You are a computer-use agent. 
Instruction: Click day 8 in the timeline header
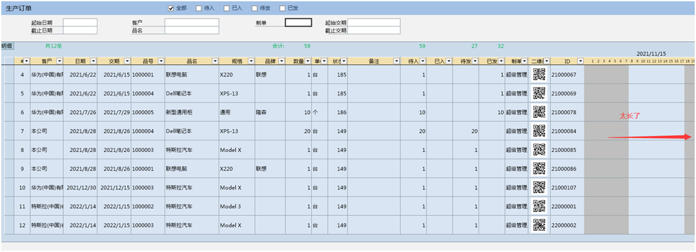[631, 61]
